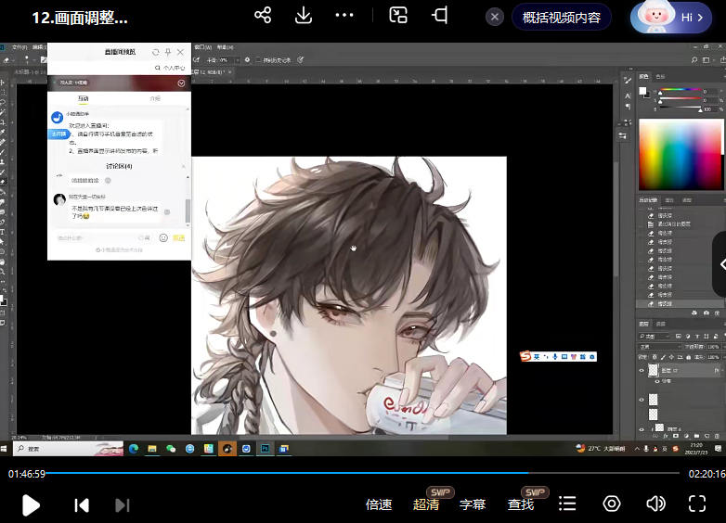Viewport: 726px width, 523px height.
Task: Click the 概括视频内容 button
Action: point(562,17)
